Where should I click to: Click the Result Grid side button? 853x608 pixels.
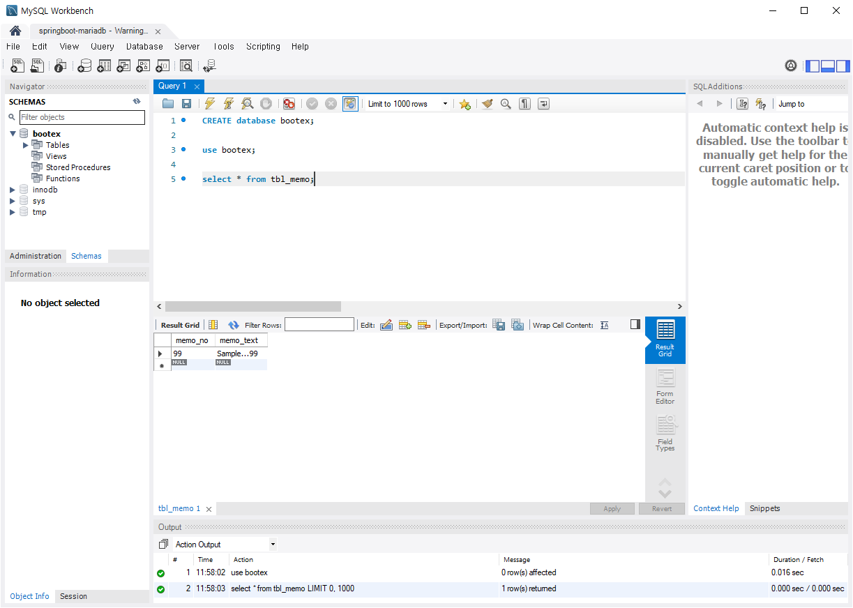pyautogui.click(x=665, y=340)
